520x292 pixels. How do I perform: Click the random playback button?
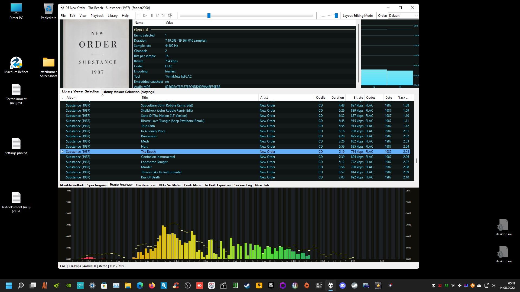click(170, 16)
